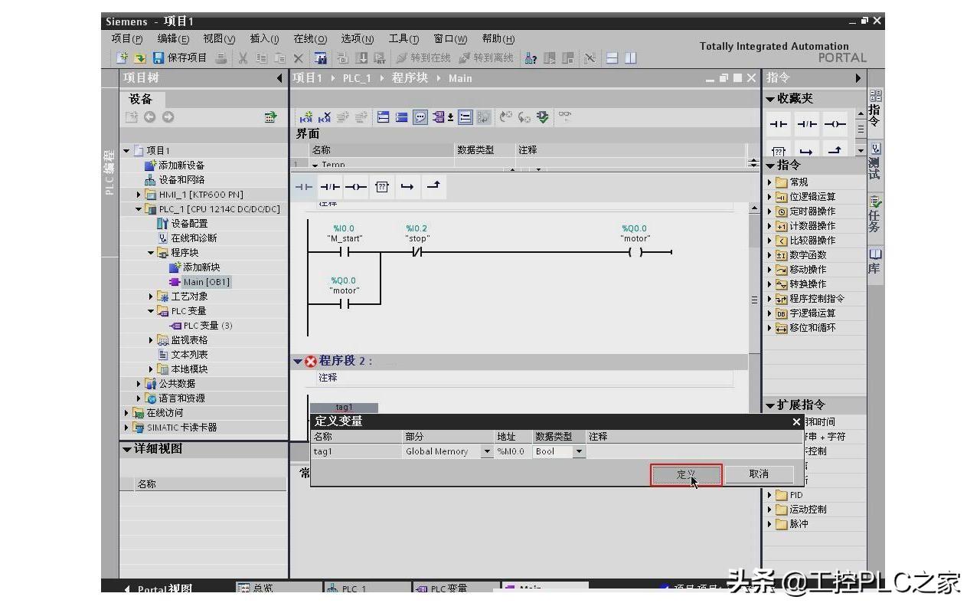Select normally closed contact in favorites panel
This screenshot has width=980, height=613.
coord(807,124)
